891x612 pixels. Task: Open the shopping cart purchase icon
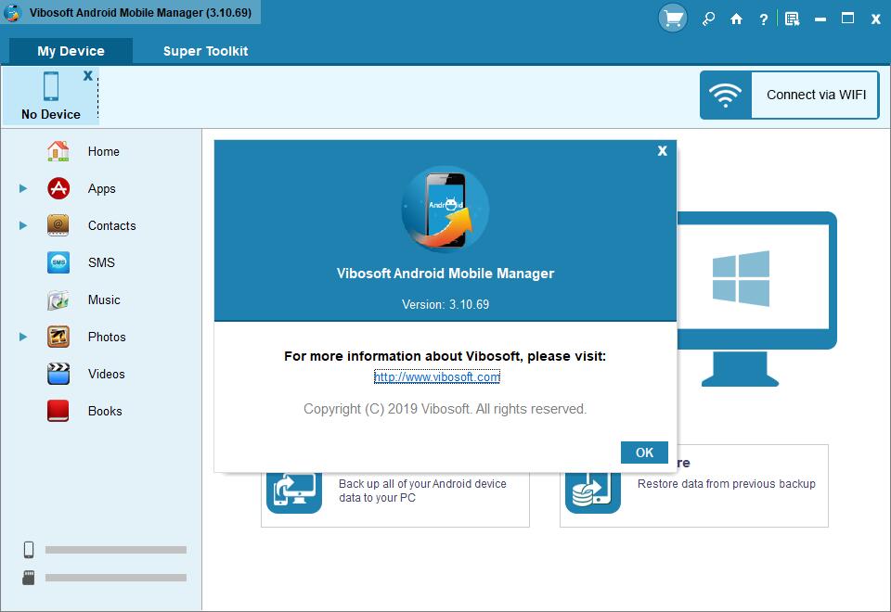[672, 19]
